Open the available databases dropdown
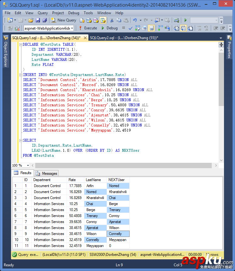This screenshot has height=271, width=235. (x=72, y=28)
